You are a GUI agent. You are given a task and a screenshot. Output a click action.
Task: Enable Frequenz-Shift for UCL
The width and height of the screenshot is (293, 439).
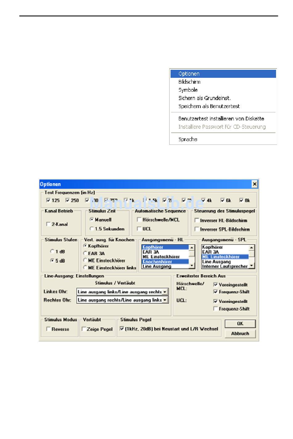point(216,309)
